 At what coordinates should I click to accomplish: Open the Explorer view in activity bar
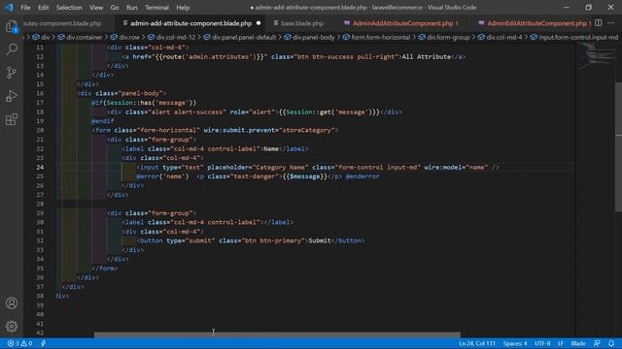click(x=12, y=27)
